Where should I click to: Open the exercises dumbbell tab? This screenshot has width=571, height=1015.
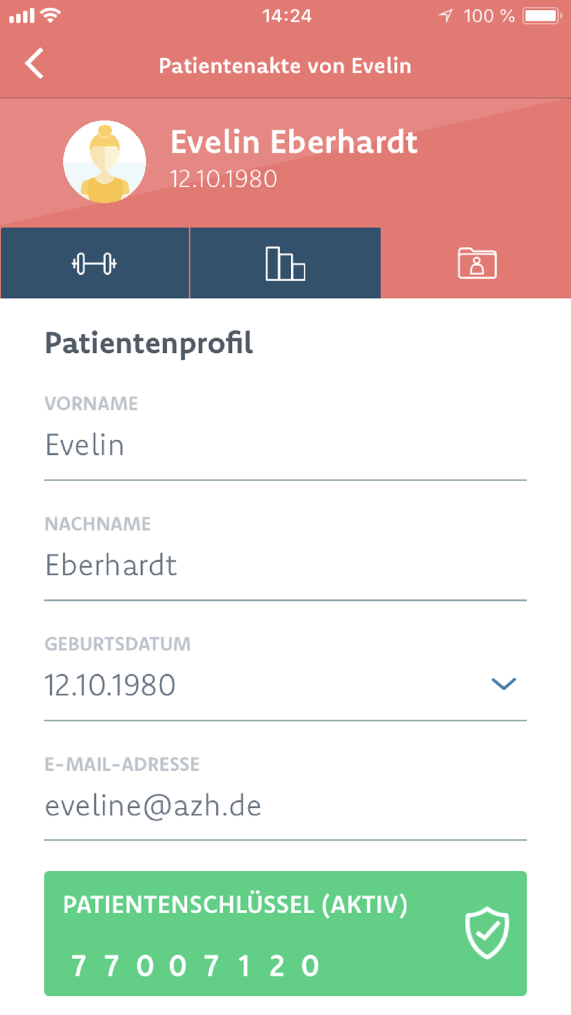[95, 264]
